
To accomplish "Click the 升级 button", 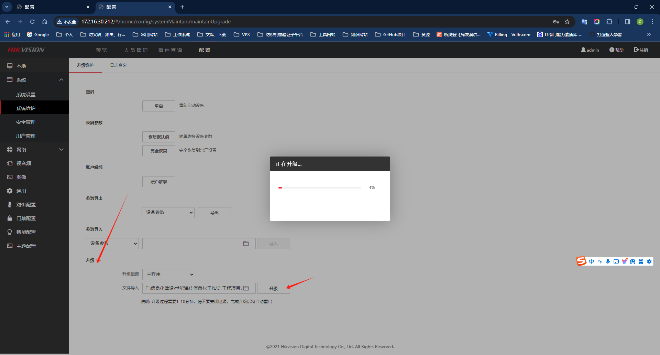I will coord(274,288).
